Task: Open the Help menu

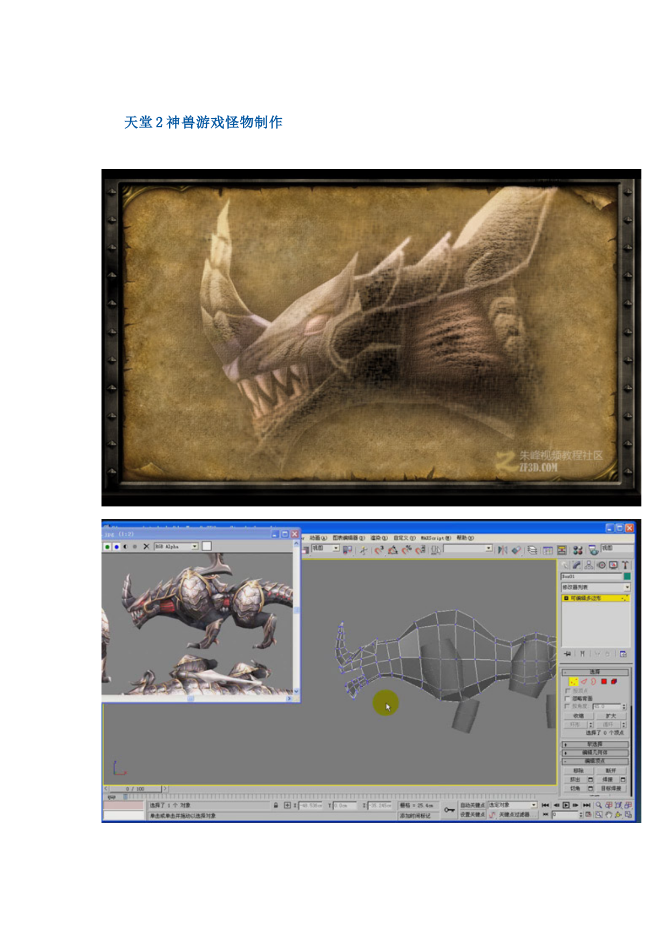Action: [465, 538]
